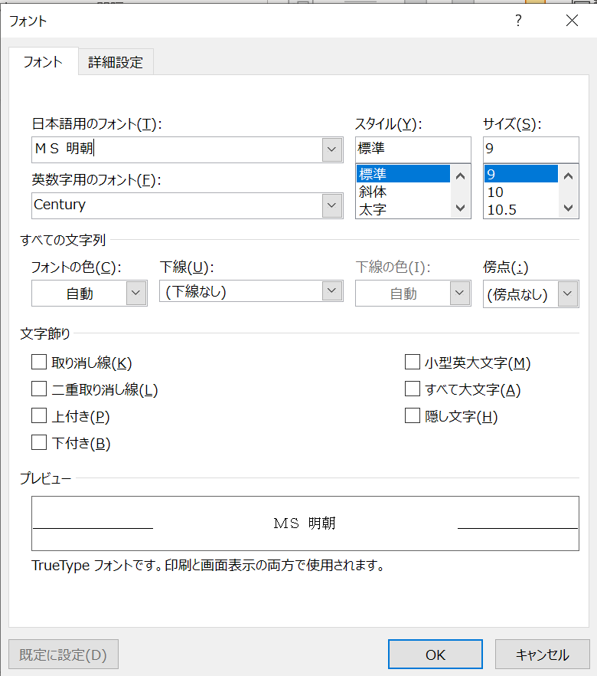Check the 隠し文字 checkbox
The height and width of the screenshot is (676, 597).
pos(412,415)
